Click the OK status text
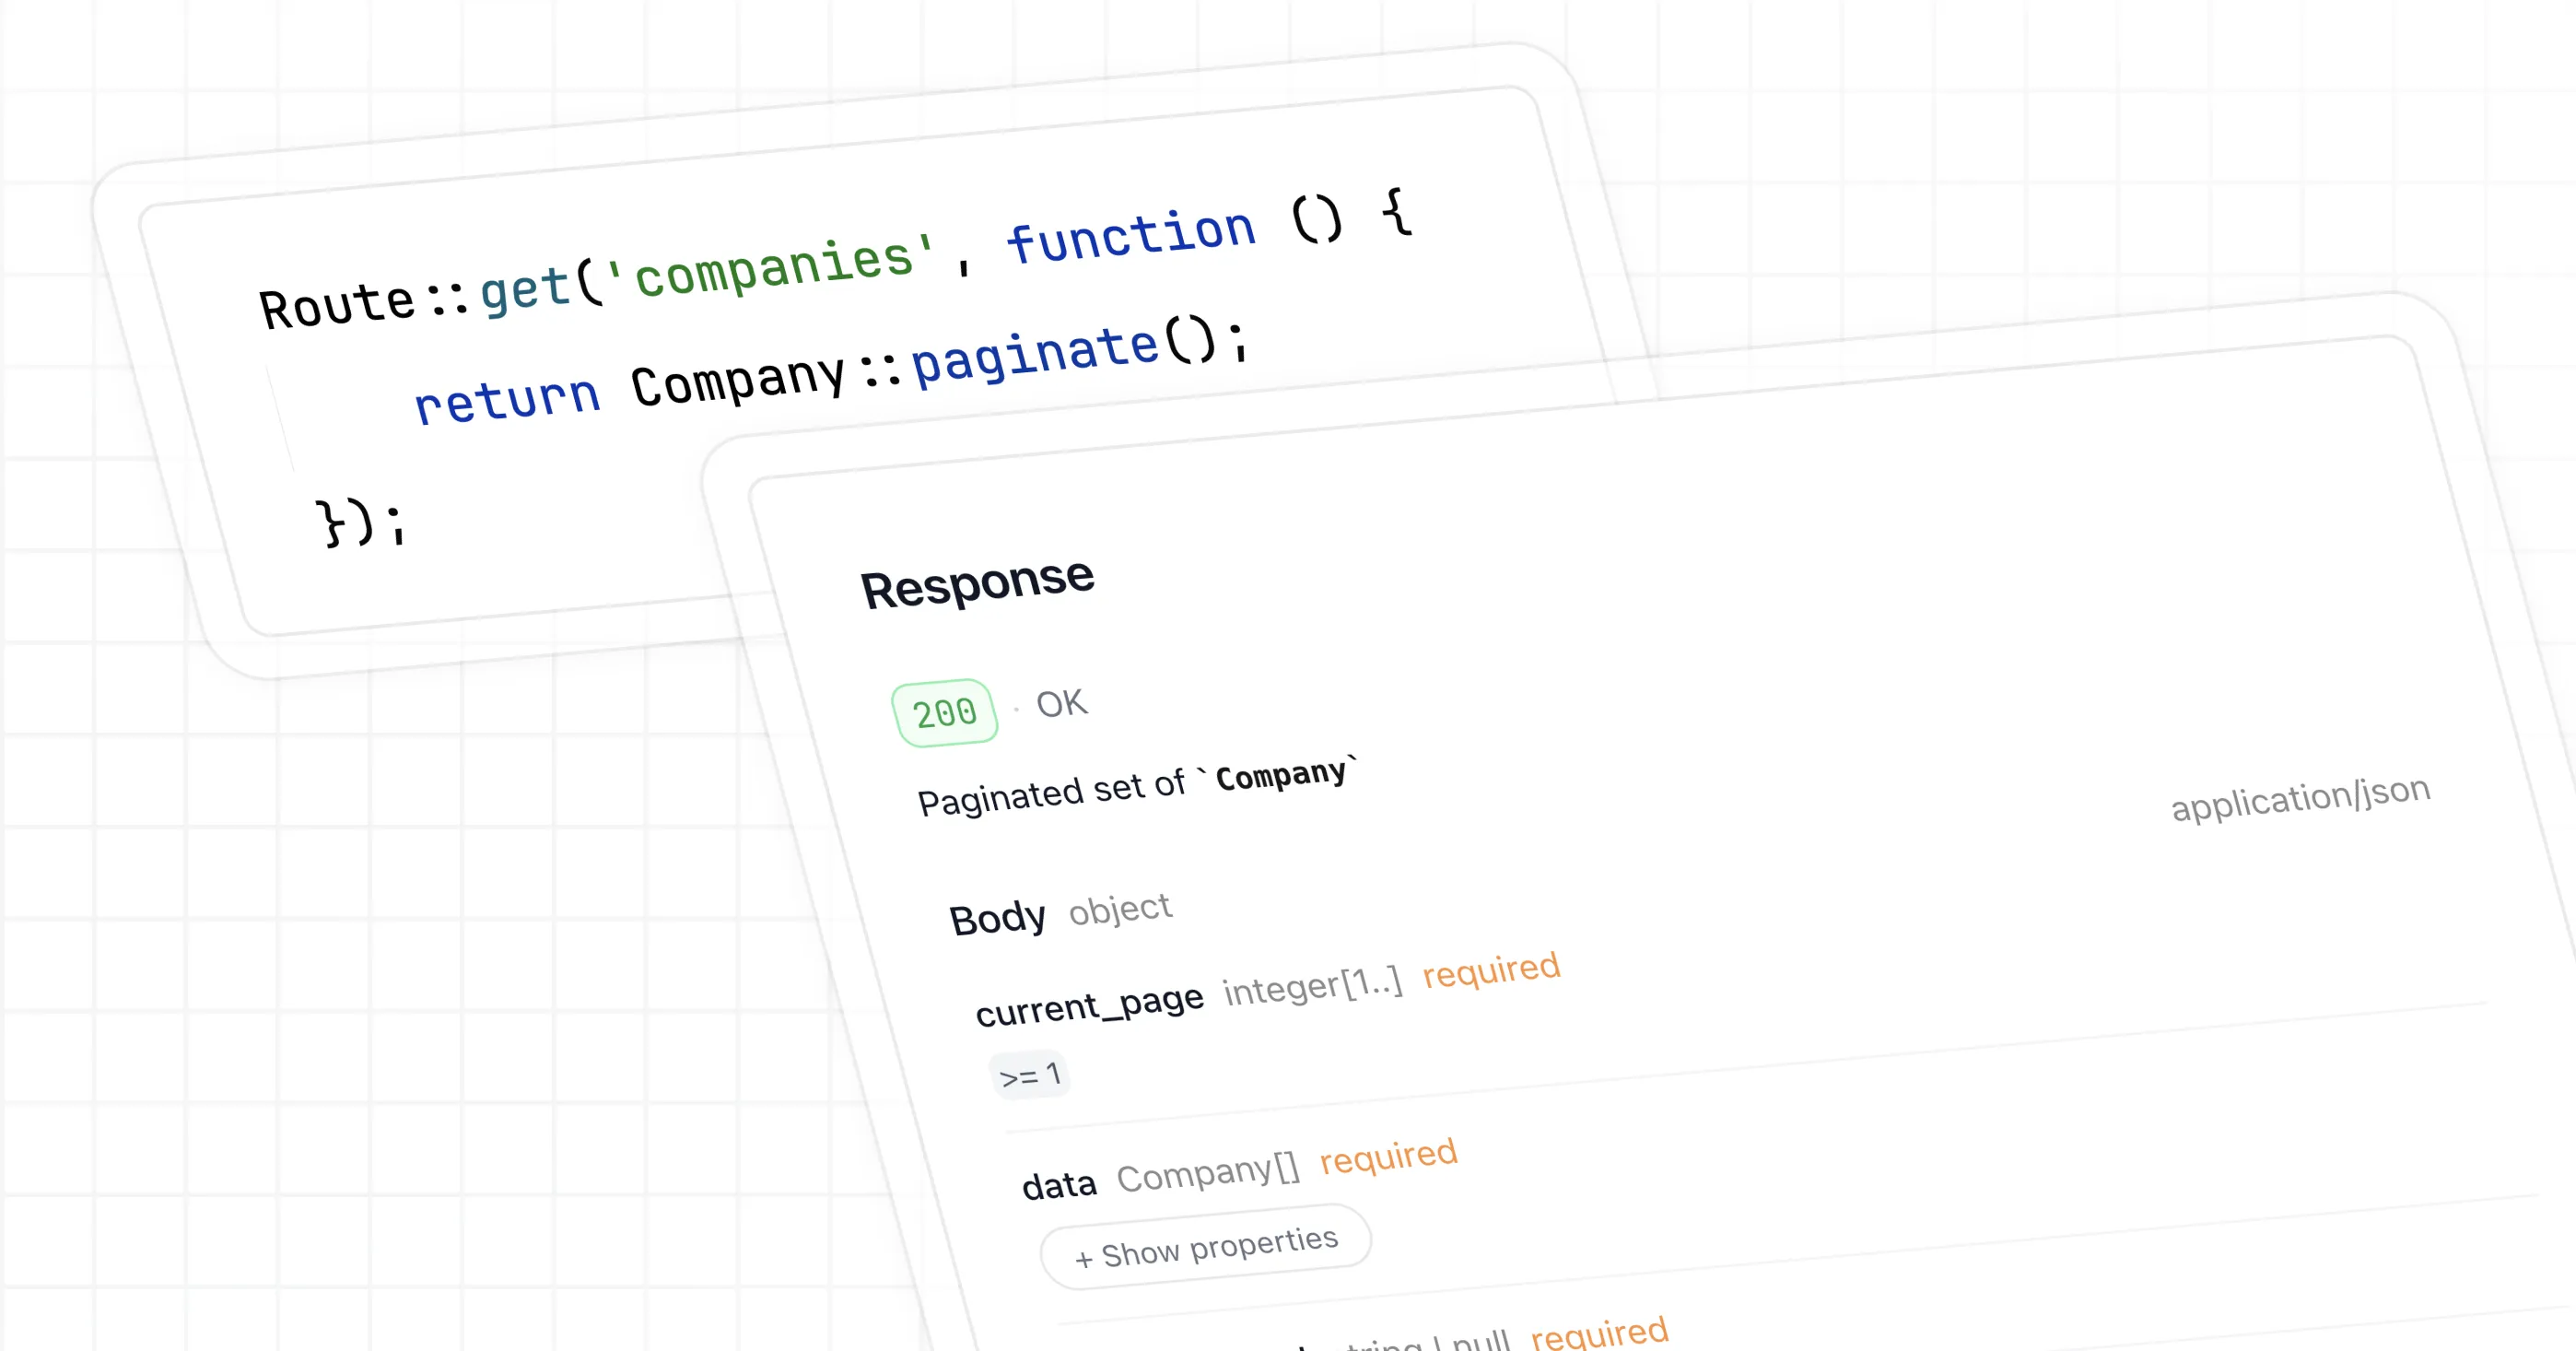2576x1351 pixels. [x=1061, y=704]
